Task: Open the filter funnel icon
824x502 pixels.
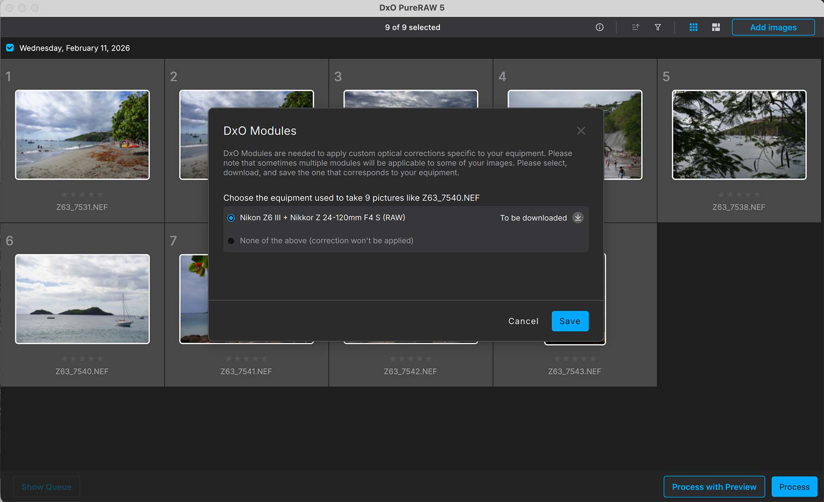Action: [657, 27]
